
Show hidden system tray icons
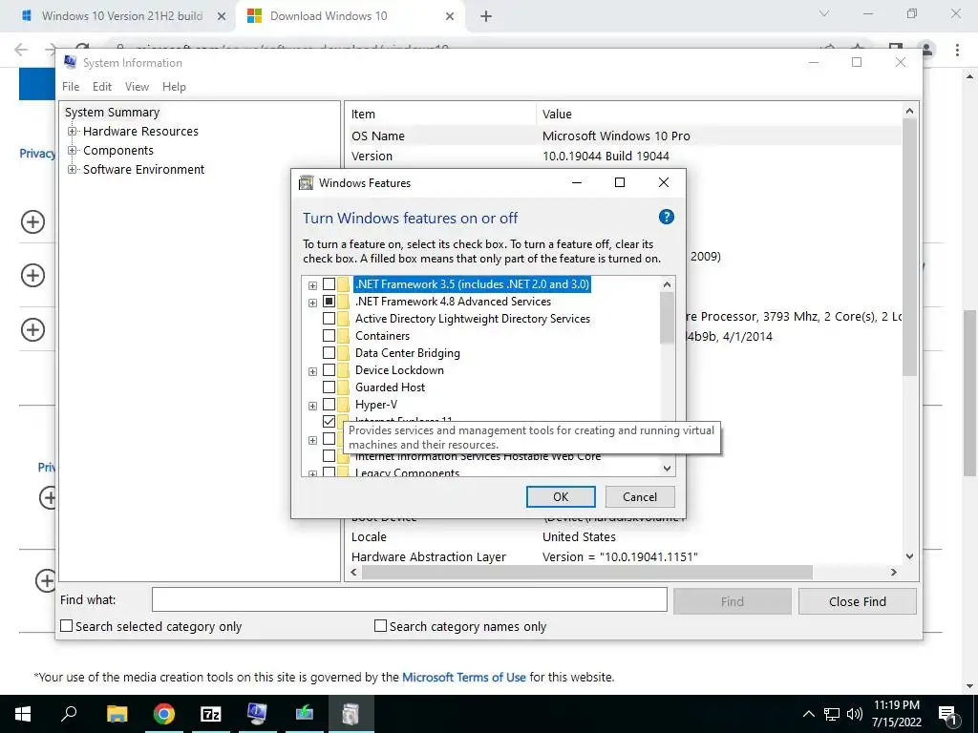click(808, 714)
